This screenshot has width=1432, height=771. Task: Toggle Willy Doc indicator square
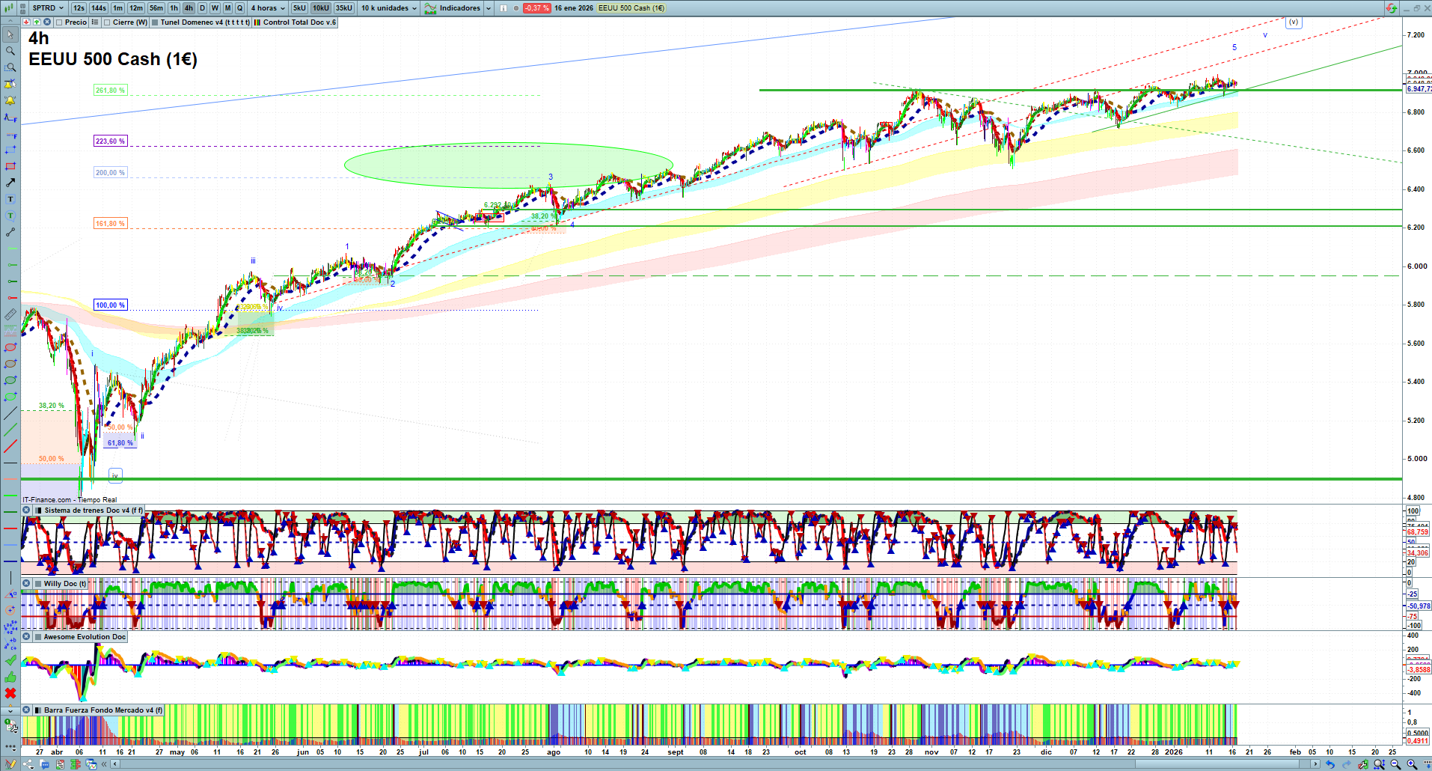(x=38, y=584)
